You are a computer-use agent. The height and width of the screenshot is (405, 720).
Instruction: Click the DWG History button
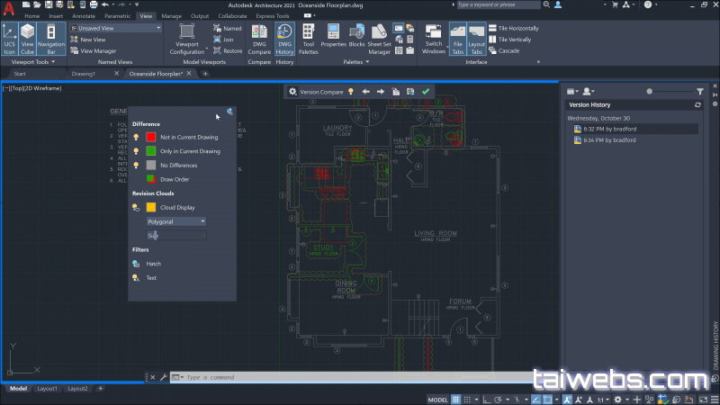coord(284,40)
